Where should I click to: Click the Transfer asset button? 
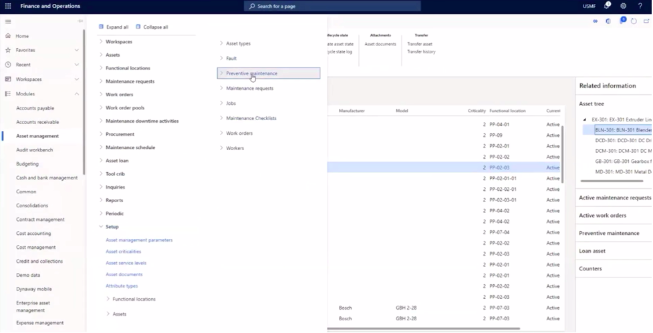420,44
